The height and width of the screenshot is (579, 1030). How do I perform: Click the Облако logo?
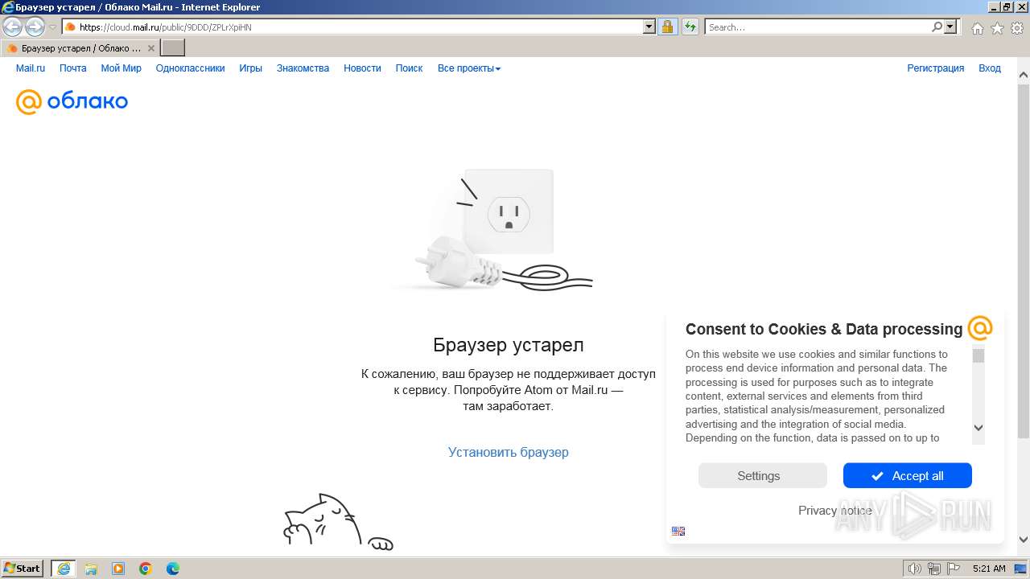click(72, 101)
